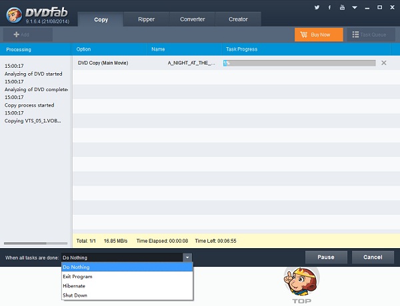The width and height of the screenshot is (400, 306).
Task: Minimize the DVDFab window
Action: coord(367,7)
